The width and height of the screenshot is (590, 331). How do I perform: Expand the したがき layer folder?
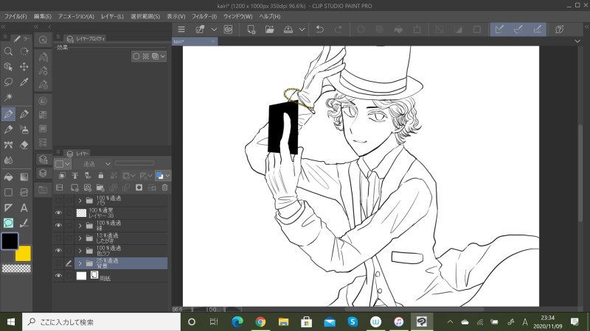click(80, 238)
